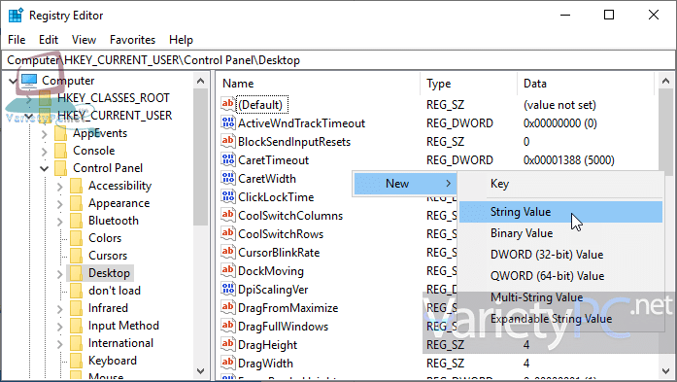677x382 pixels.
Task: Select the DockMoving value name
Action: tap(271, 271)
